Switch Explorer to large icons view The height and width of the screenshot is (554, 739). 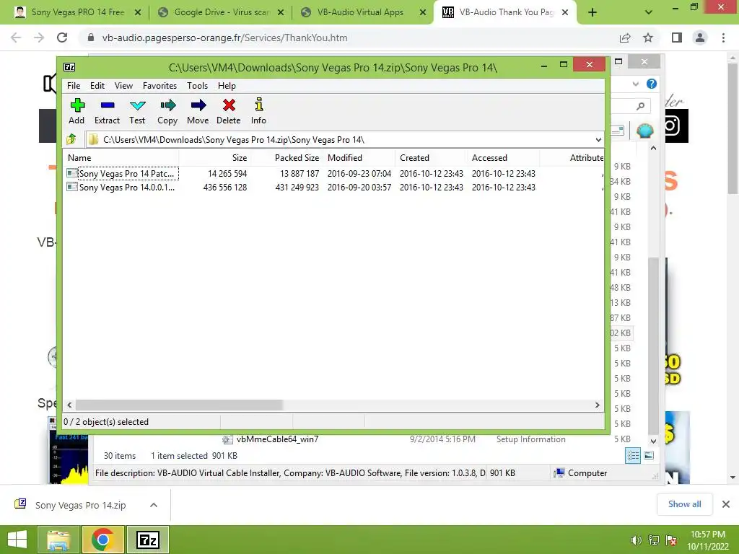coord(649,456)
